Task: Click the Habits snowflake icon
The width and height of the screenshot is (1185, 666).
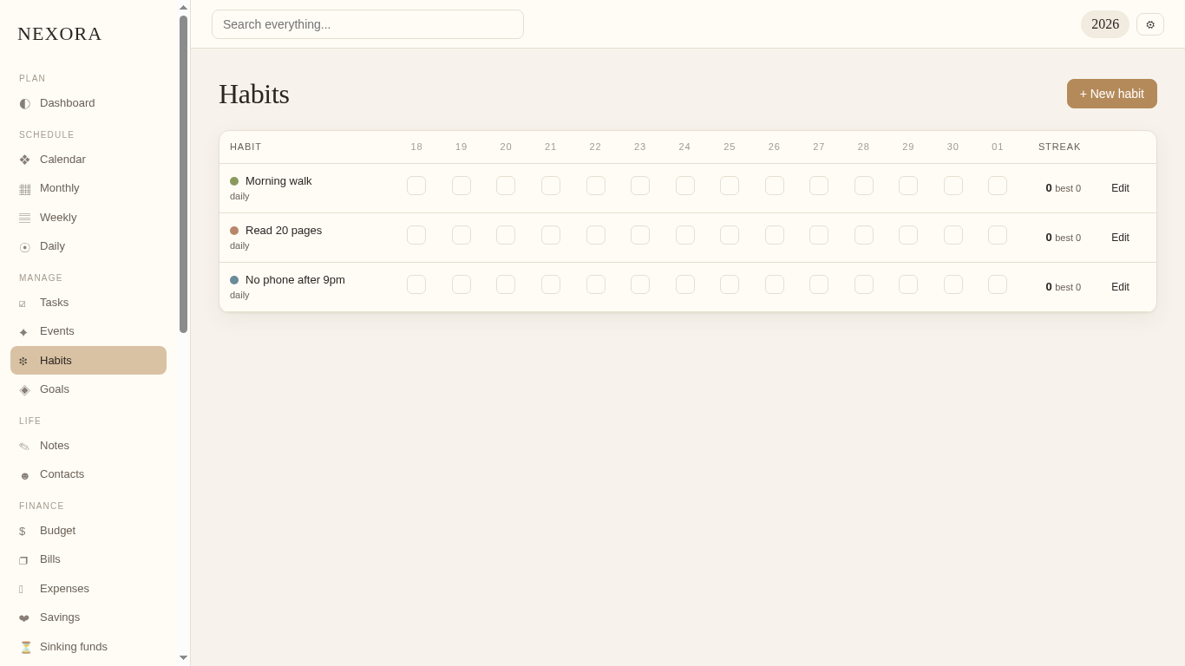Action: 24,361
